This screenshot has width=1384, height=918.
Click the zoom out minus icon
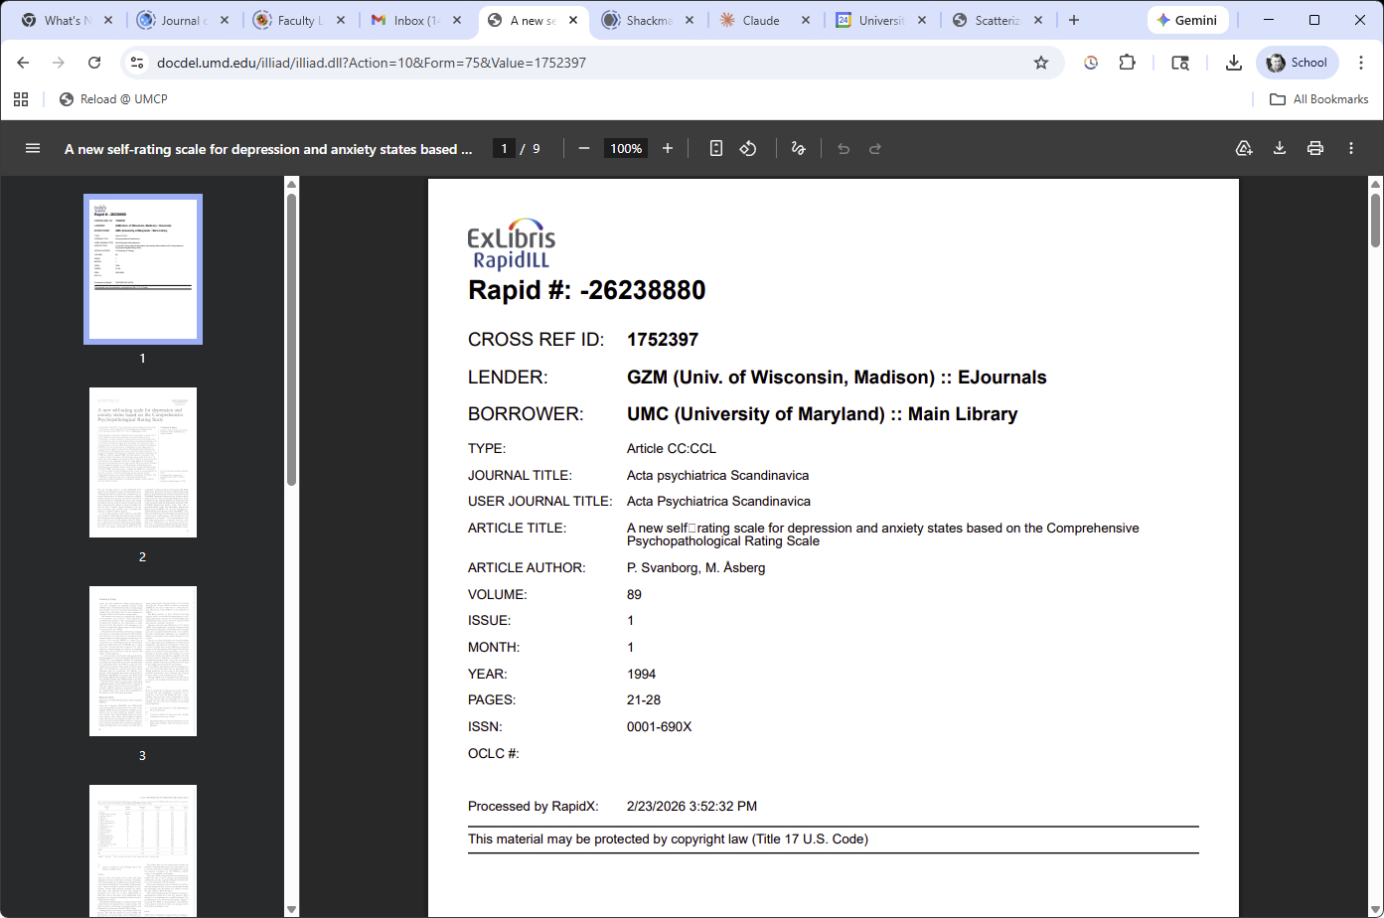tap(584, 148)
